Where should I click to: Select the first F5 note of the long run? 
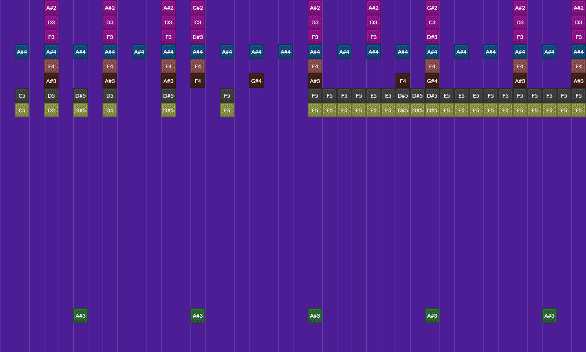click(315, 95)
